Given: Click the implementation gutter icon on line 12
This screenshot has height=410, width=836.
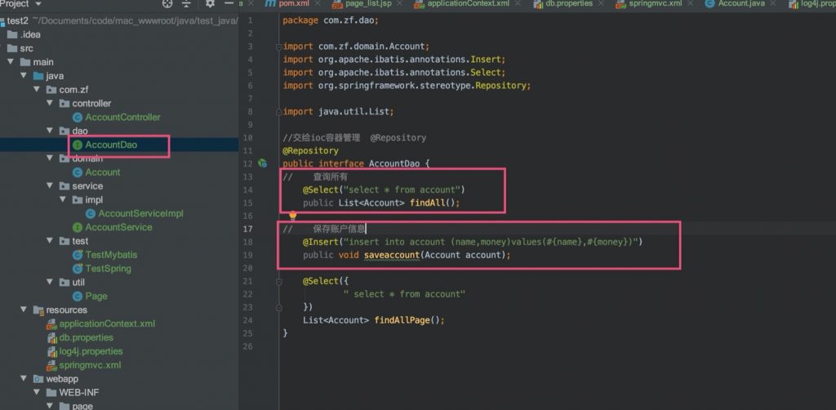Looking at the screenshot, I should click(x=262, y=163).
